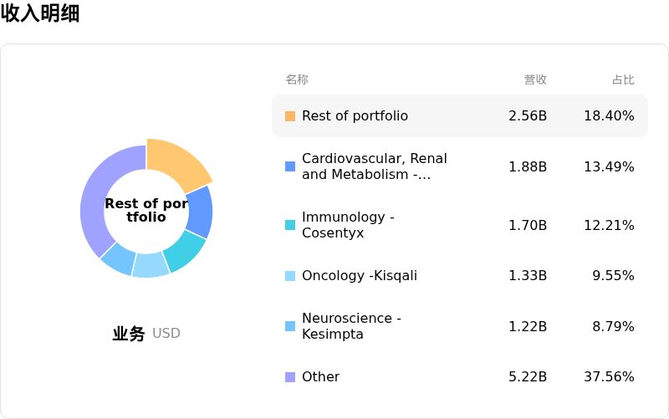The image size is (669, 419).
Task: Click the 营收 column header
Action: 535,79
